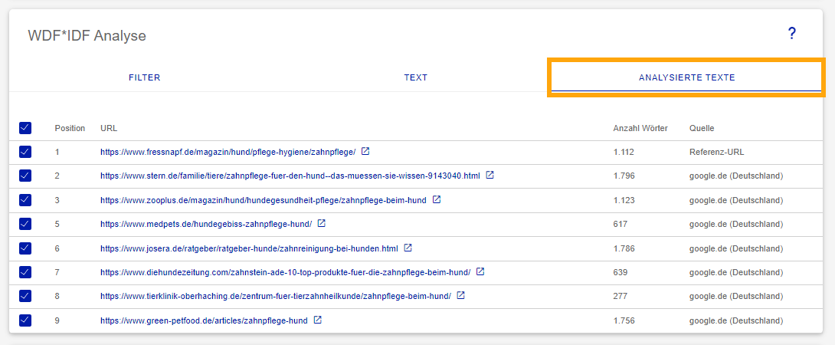Click the Quelle column header
The image size is (835, 345).
coord(702,129)
